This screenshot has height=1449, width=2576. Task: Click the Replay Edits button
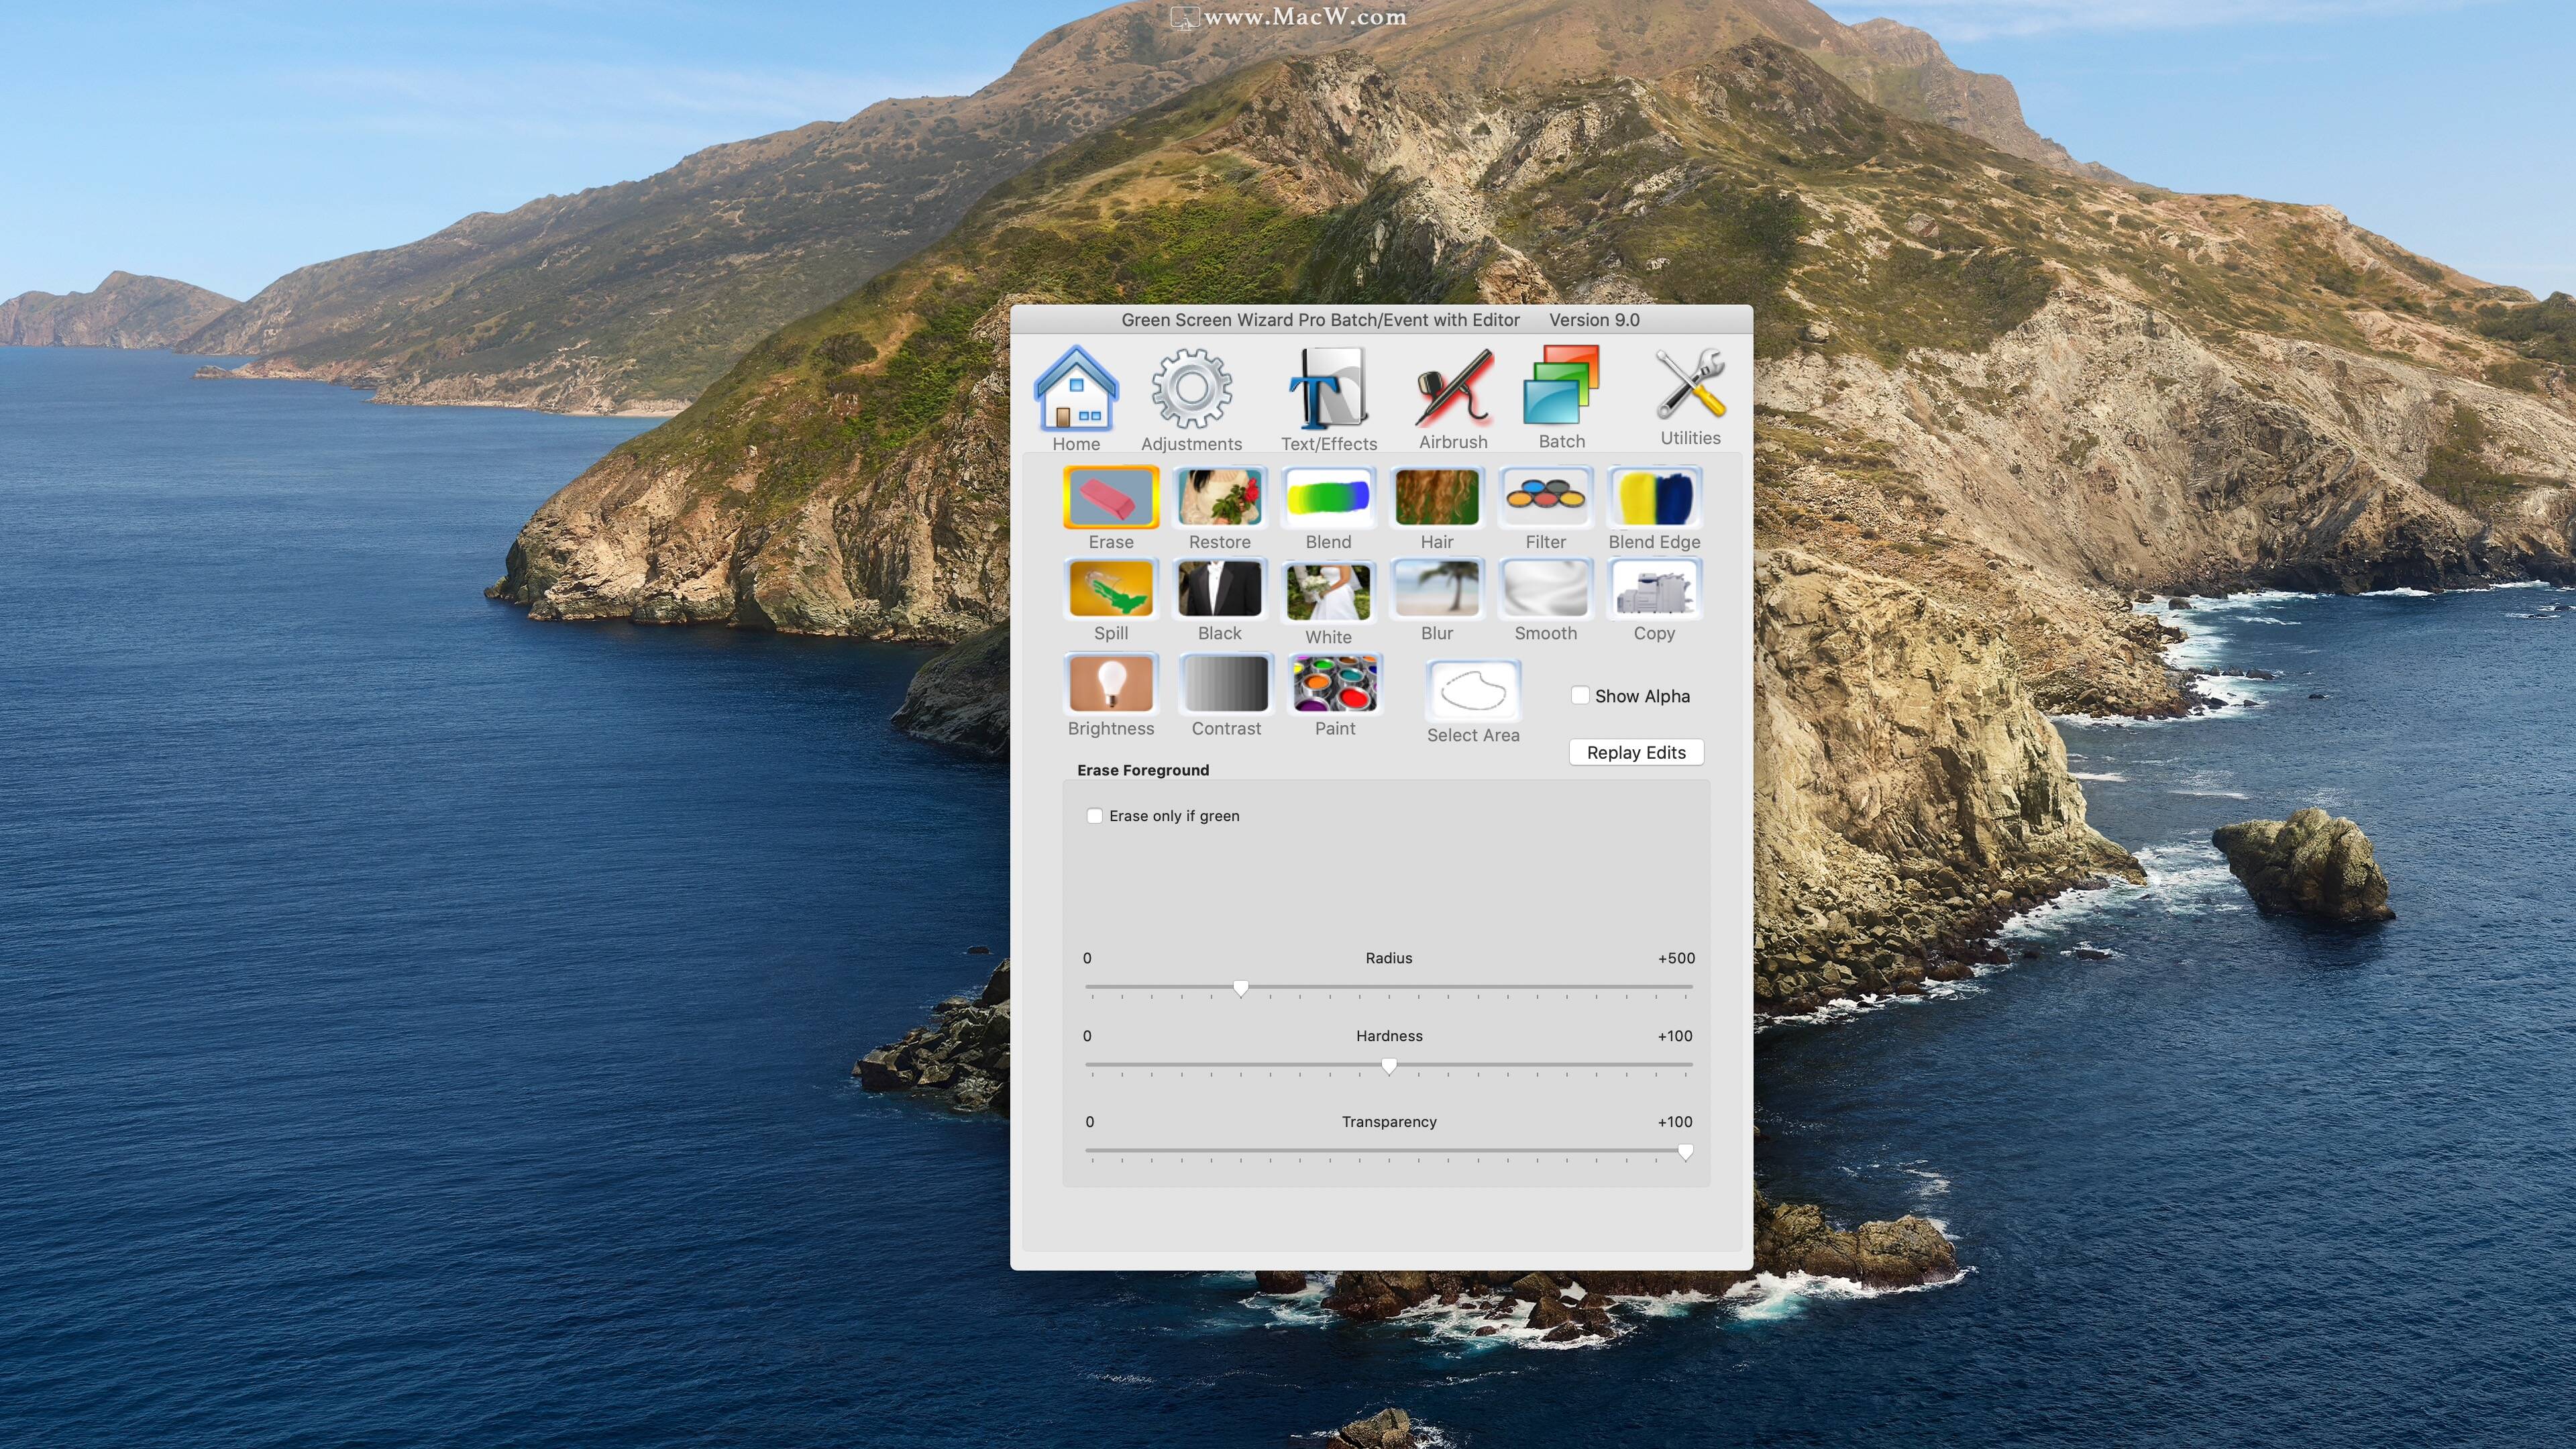click(1636, 752)
